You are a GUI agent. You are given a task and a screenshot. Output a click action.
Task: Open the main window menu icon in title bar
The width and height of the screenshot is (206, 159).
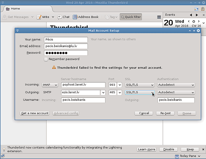(x=3, y=3)
